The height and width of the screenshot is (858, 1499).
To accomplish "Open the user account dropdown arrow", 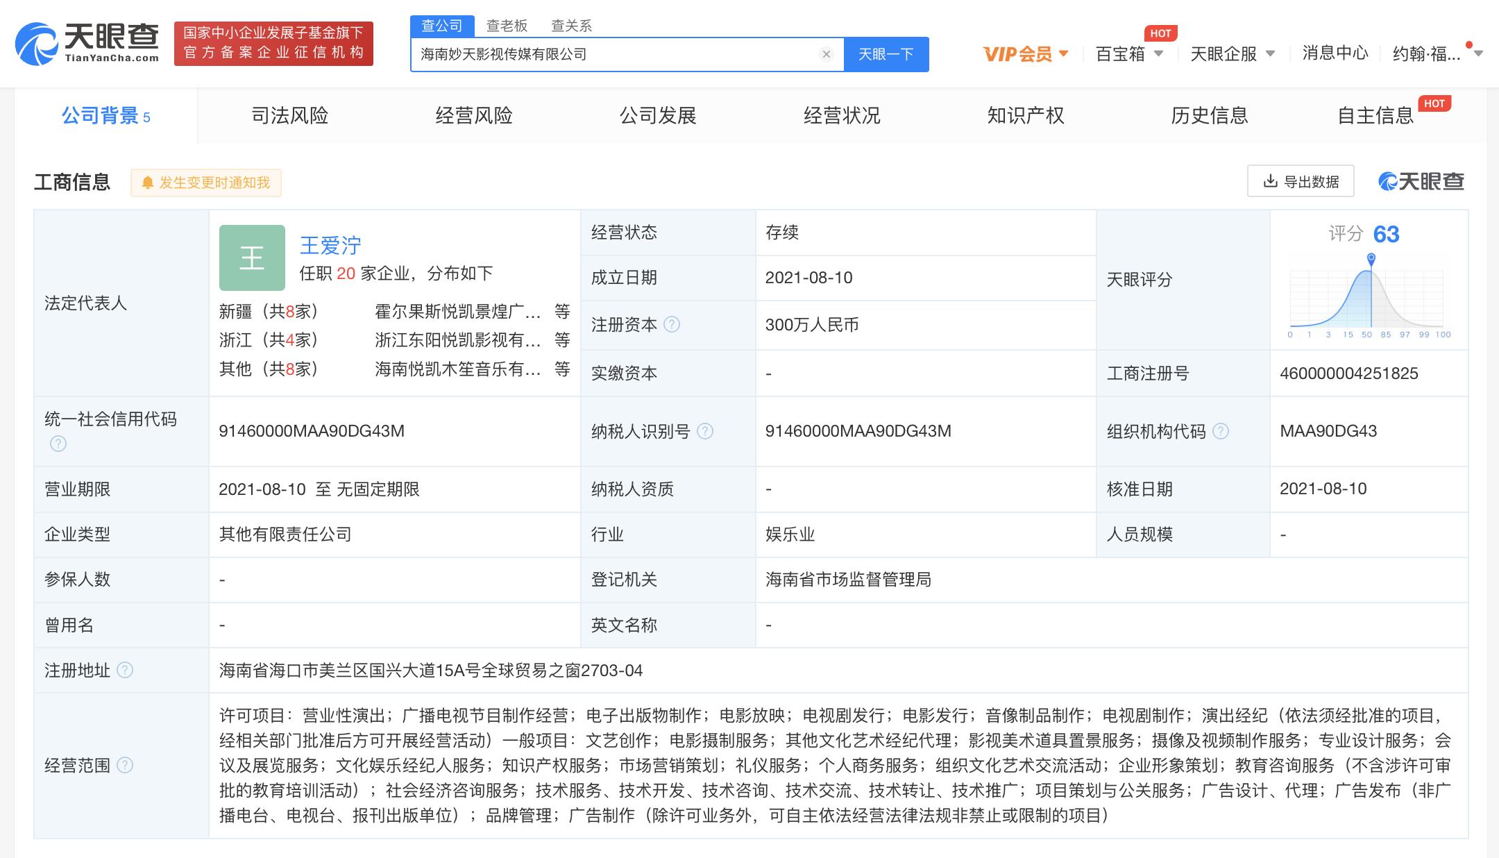I will pos(1478,53).
